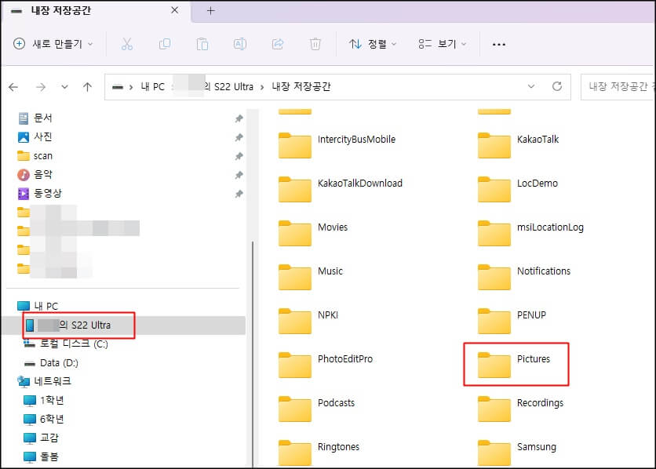Viewport: 656px width, 469px height.
Task: Select Data (D:) drive
Action: pyautogui.click(x=52, y=363)
